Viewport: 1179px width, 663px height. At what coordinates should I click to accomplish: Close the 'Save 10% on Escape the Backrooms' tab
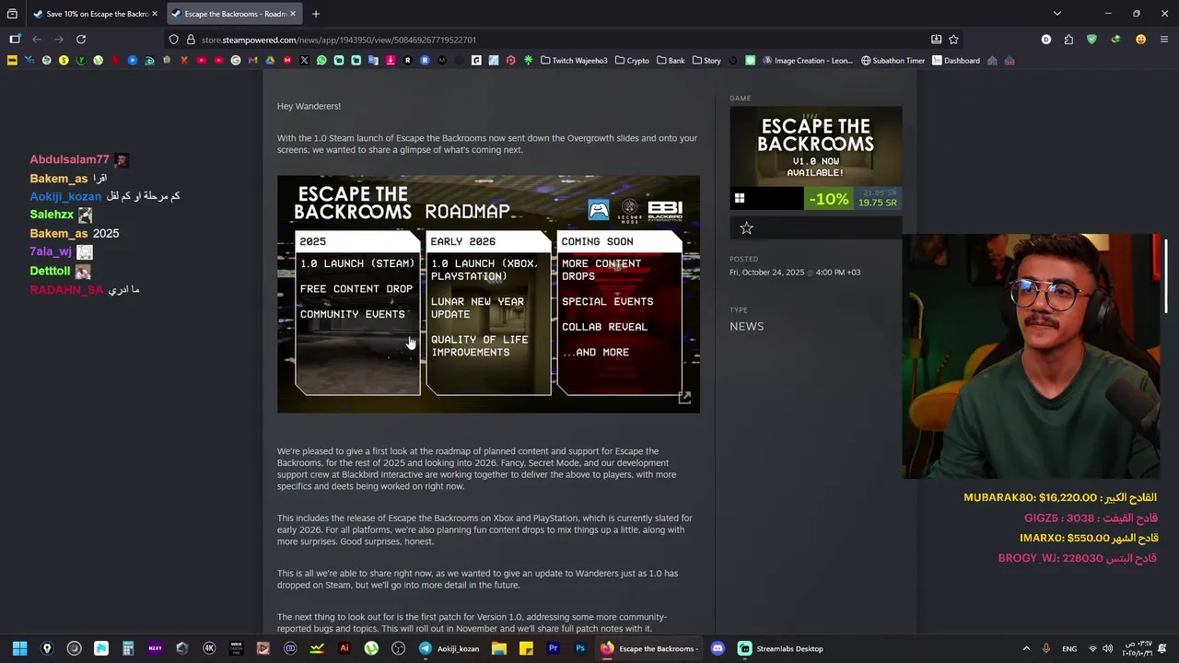point(155,14)
